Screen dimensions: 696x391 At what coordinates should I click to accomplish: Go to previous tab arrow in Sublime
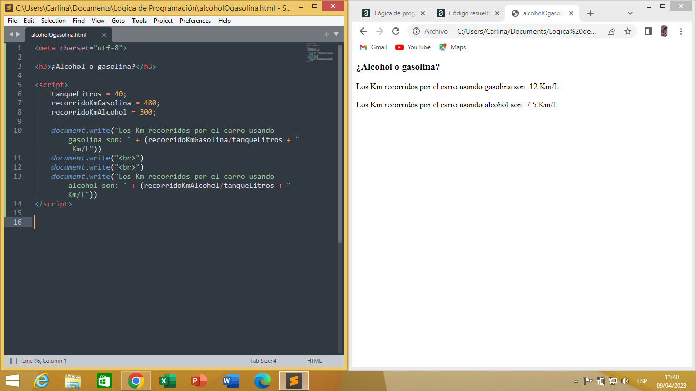pyautogui.click(x=12, y=34)
